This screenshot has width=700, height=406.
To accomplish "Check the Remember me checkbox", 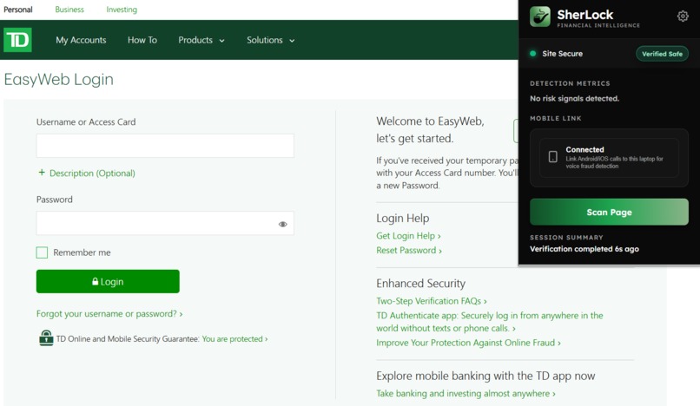I will point(42,252).
